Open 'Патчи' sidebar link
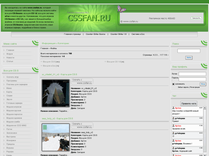This screenshot has height=156, width=209. coord(9,129)
